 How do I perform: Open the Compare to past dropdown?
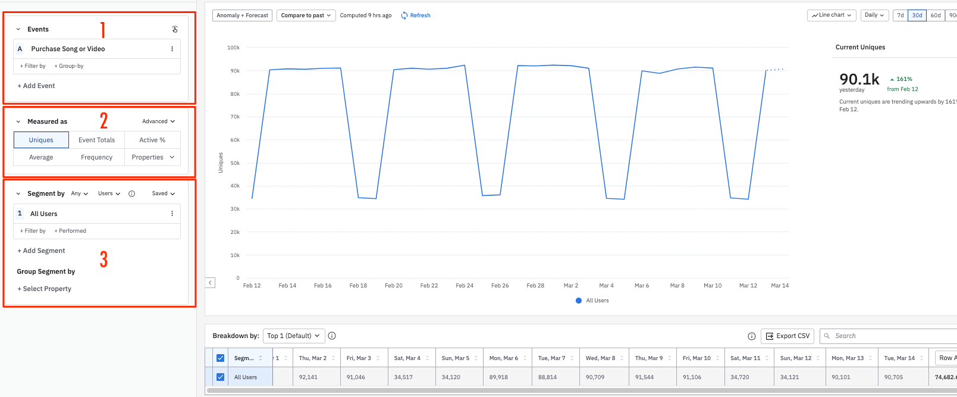(x=306, y=15)
